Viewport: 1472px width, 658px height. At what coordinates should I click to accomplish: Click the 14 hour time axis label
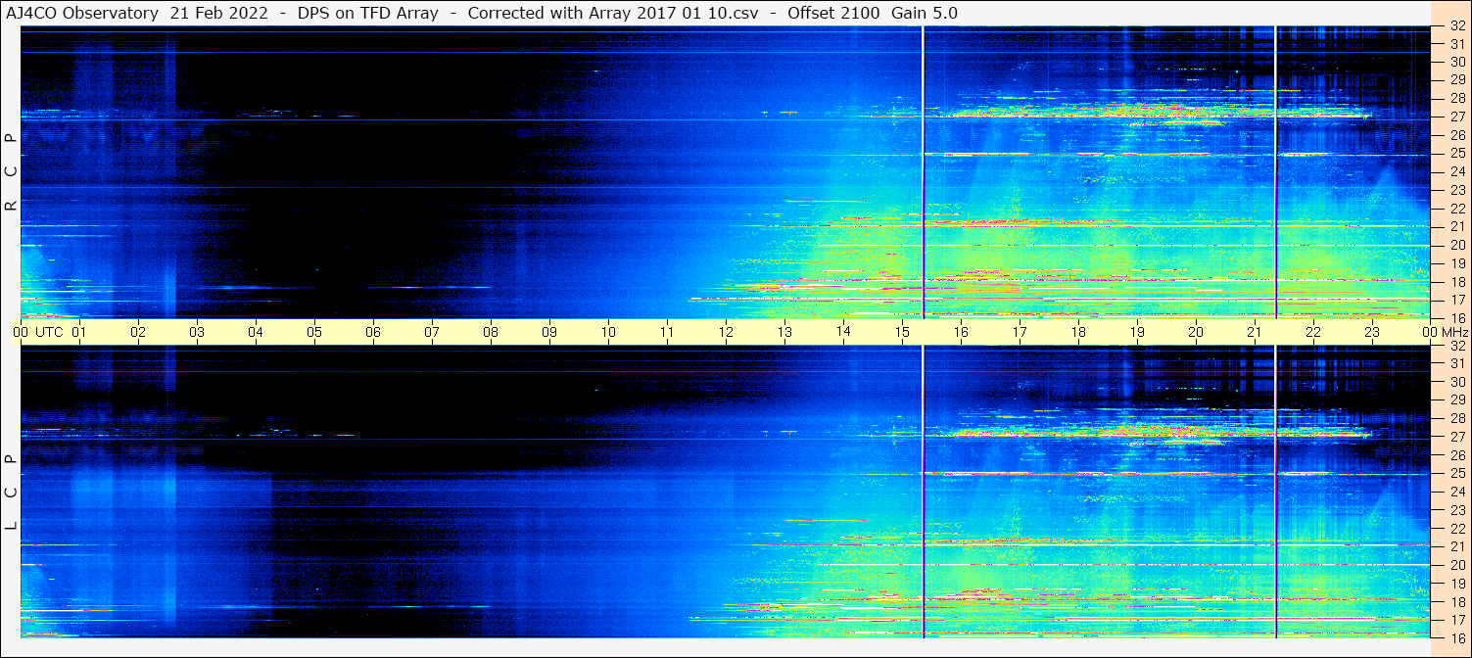[843, 331]
